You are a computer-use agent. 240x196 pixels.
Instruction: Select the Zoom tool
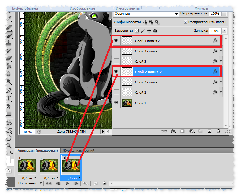(9, 146)
